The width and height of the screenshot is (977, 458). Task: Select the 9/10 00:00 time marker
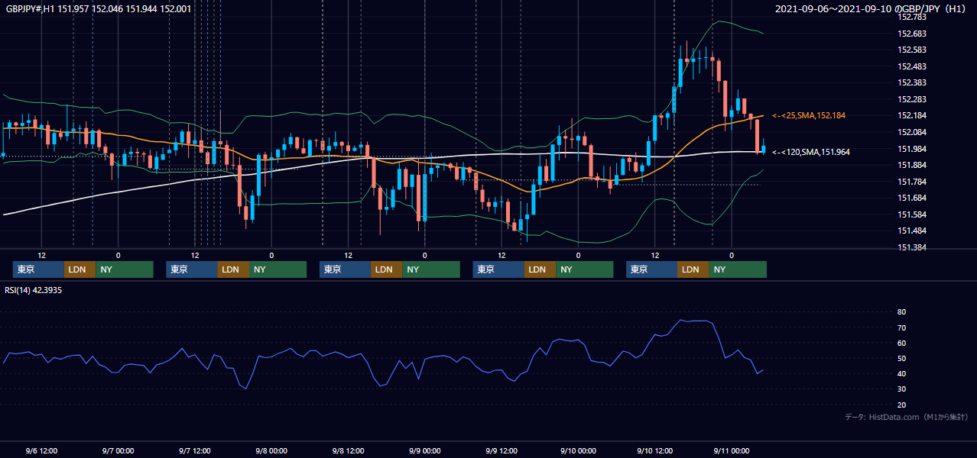coord(578,450)
